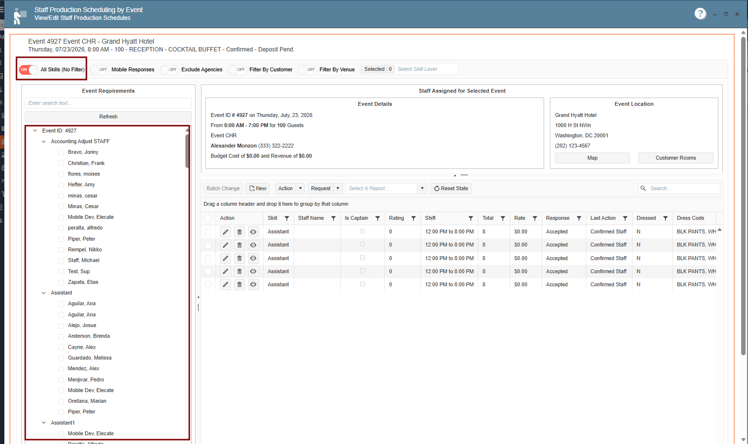Turn on the Filter By Venue switch
This screenshot has height=444, width=748.
(307, 69)
